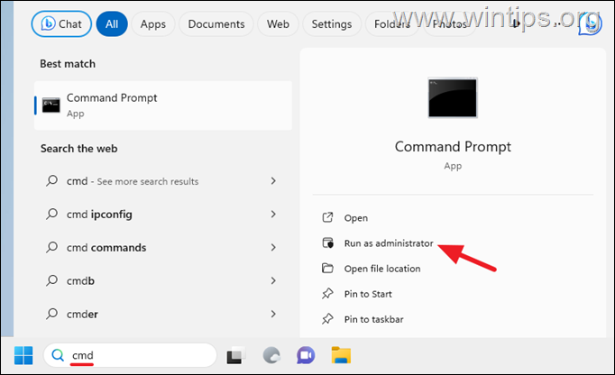Click the pin icon next to Pin to Start
This screenshot has height=375, width=615.
(327, 293)
